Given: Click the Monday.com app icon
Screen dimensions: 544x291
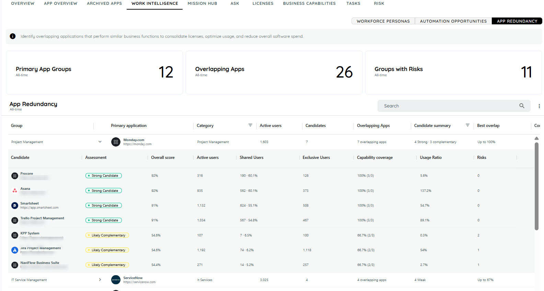Looking at the screenshot, I should coord(116,142).
